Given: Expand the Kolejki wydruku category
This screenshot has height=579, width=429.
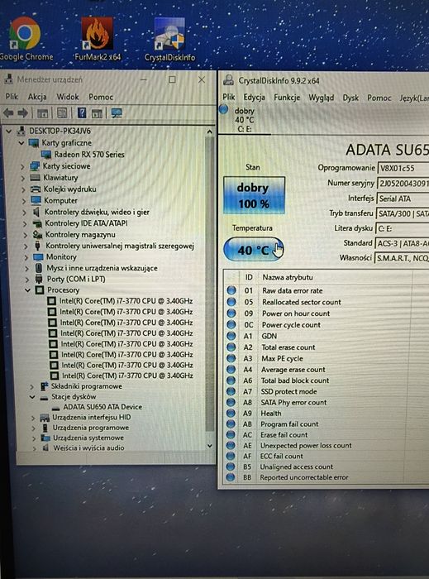Looking at the screenshot, I should (23, 189).
